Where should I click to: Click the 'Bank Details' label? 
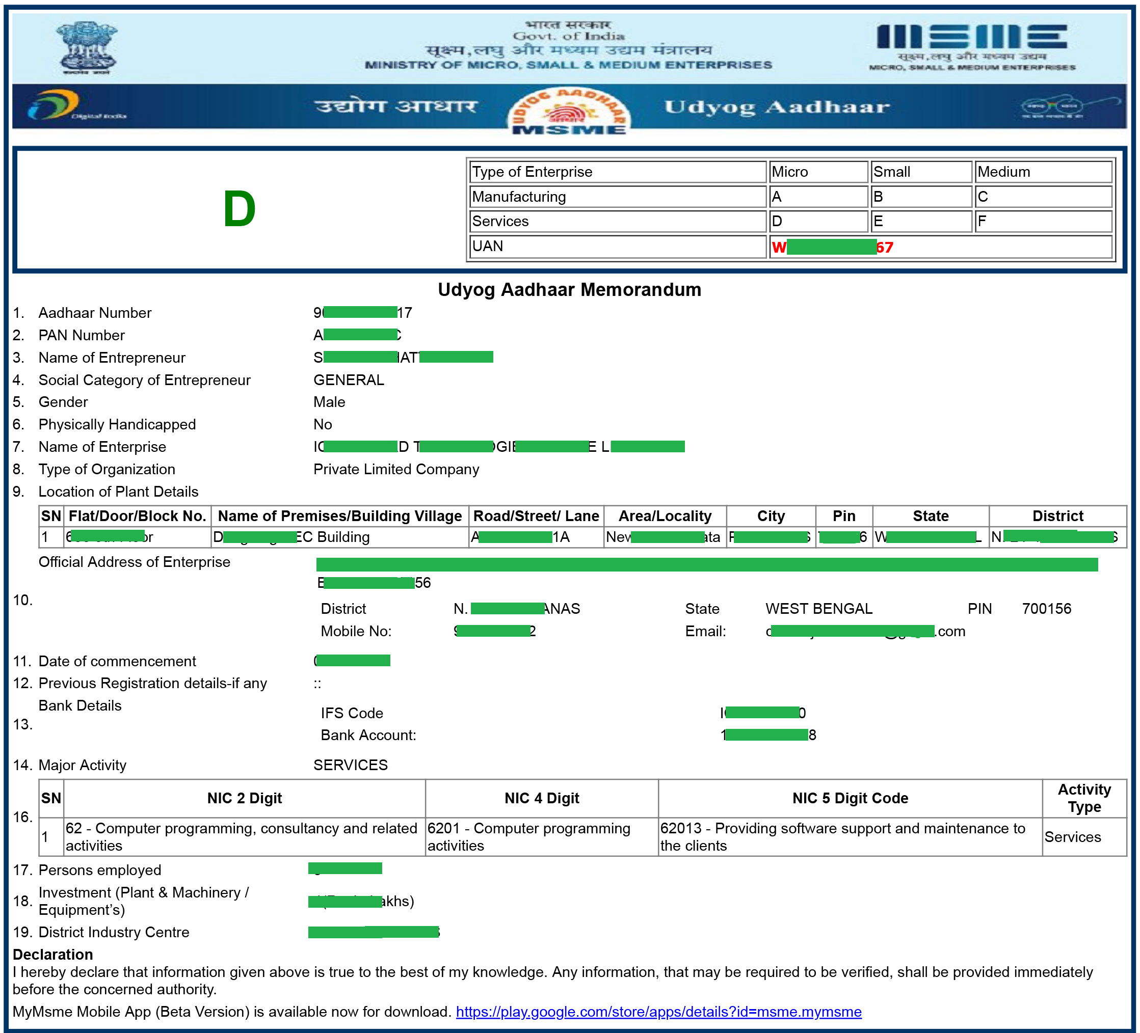pyautogui.click(x=79, y=705)
